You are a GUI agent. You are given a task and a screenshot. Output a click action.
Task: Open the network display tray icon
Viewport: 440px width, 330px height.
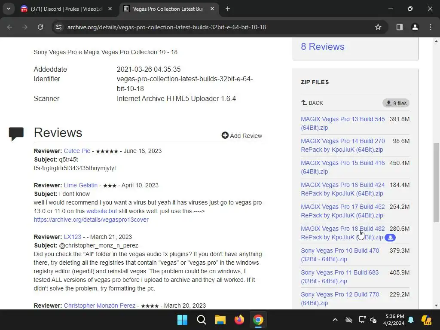coord(362,320)
